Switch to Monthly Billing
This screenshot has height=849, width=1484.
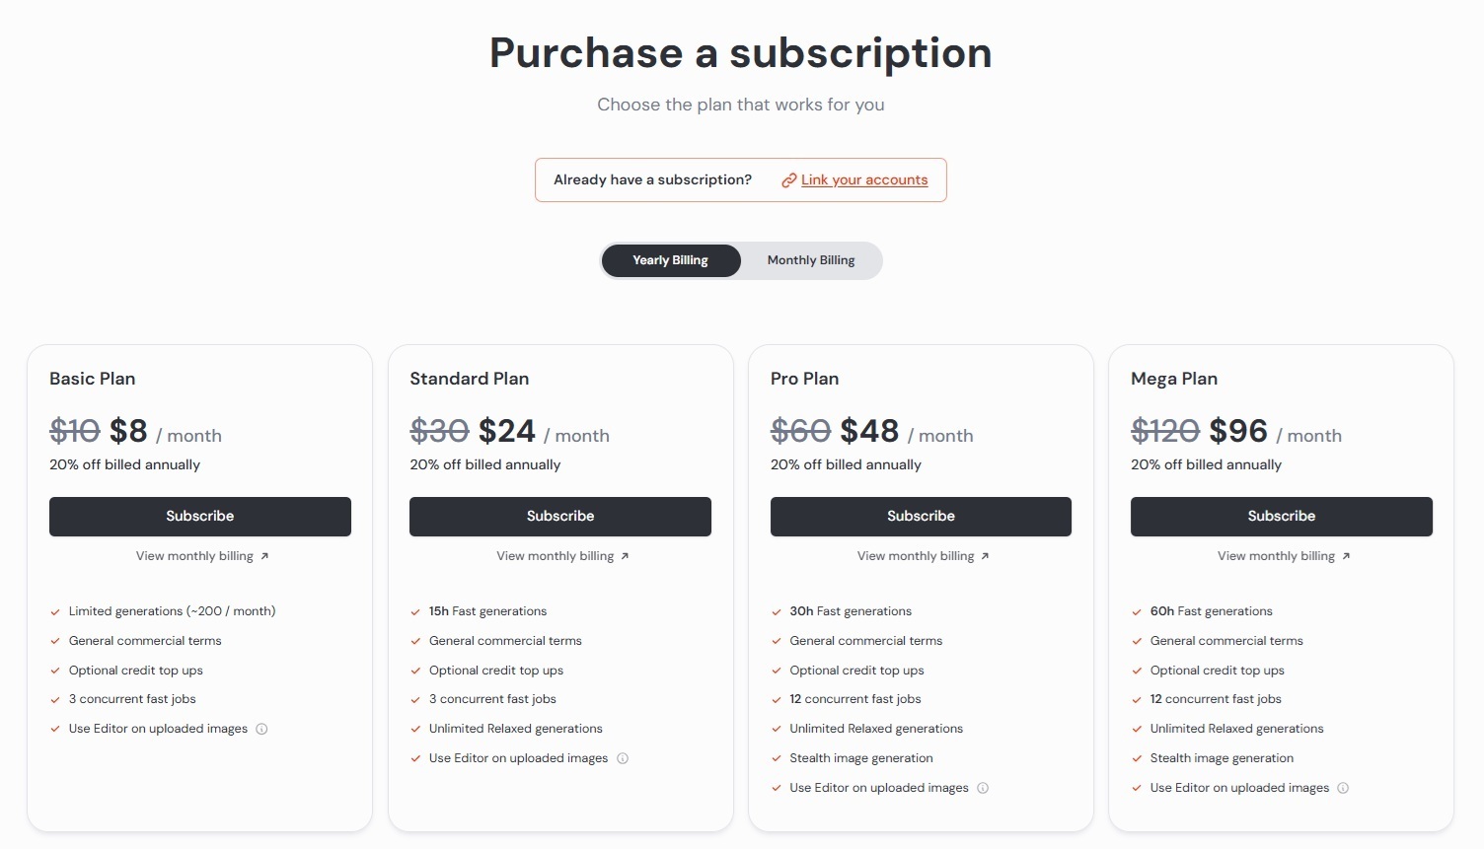(x=811, y=260)
